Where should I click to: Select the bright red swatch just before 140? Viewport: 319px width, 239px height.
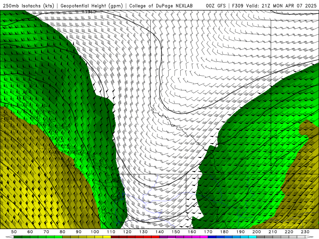point(156,237)
